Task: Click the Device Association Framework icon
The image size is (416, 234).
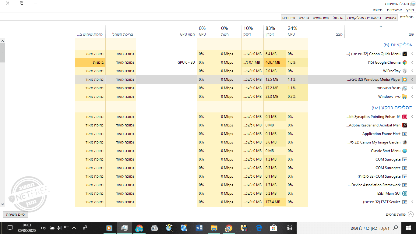Action: pyautogui.click(x=405, y=185)
